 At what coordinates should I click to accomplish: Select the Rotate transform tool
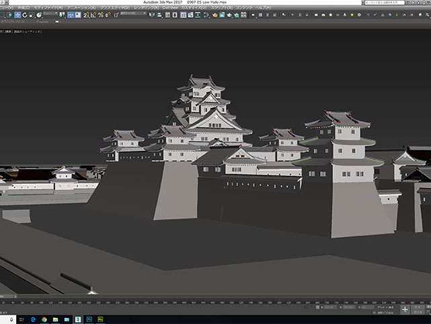(x=24, y=15)
